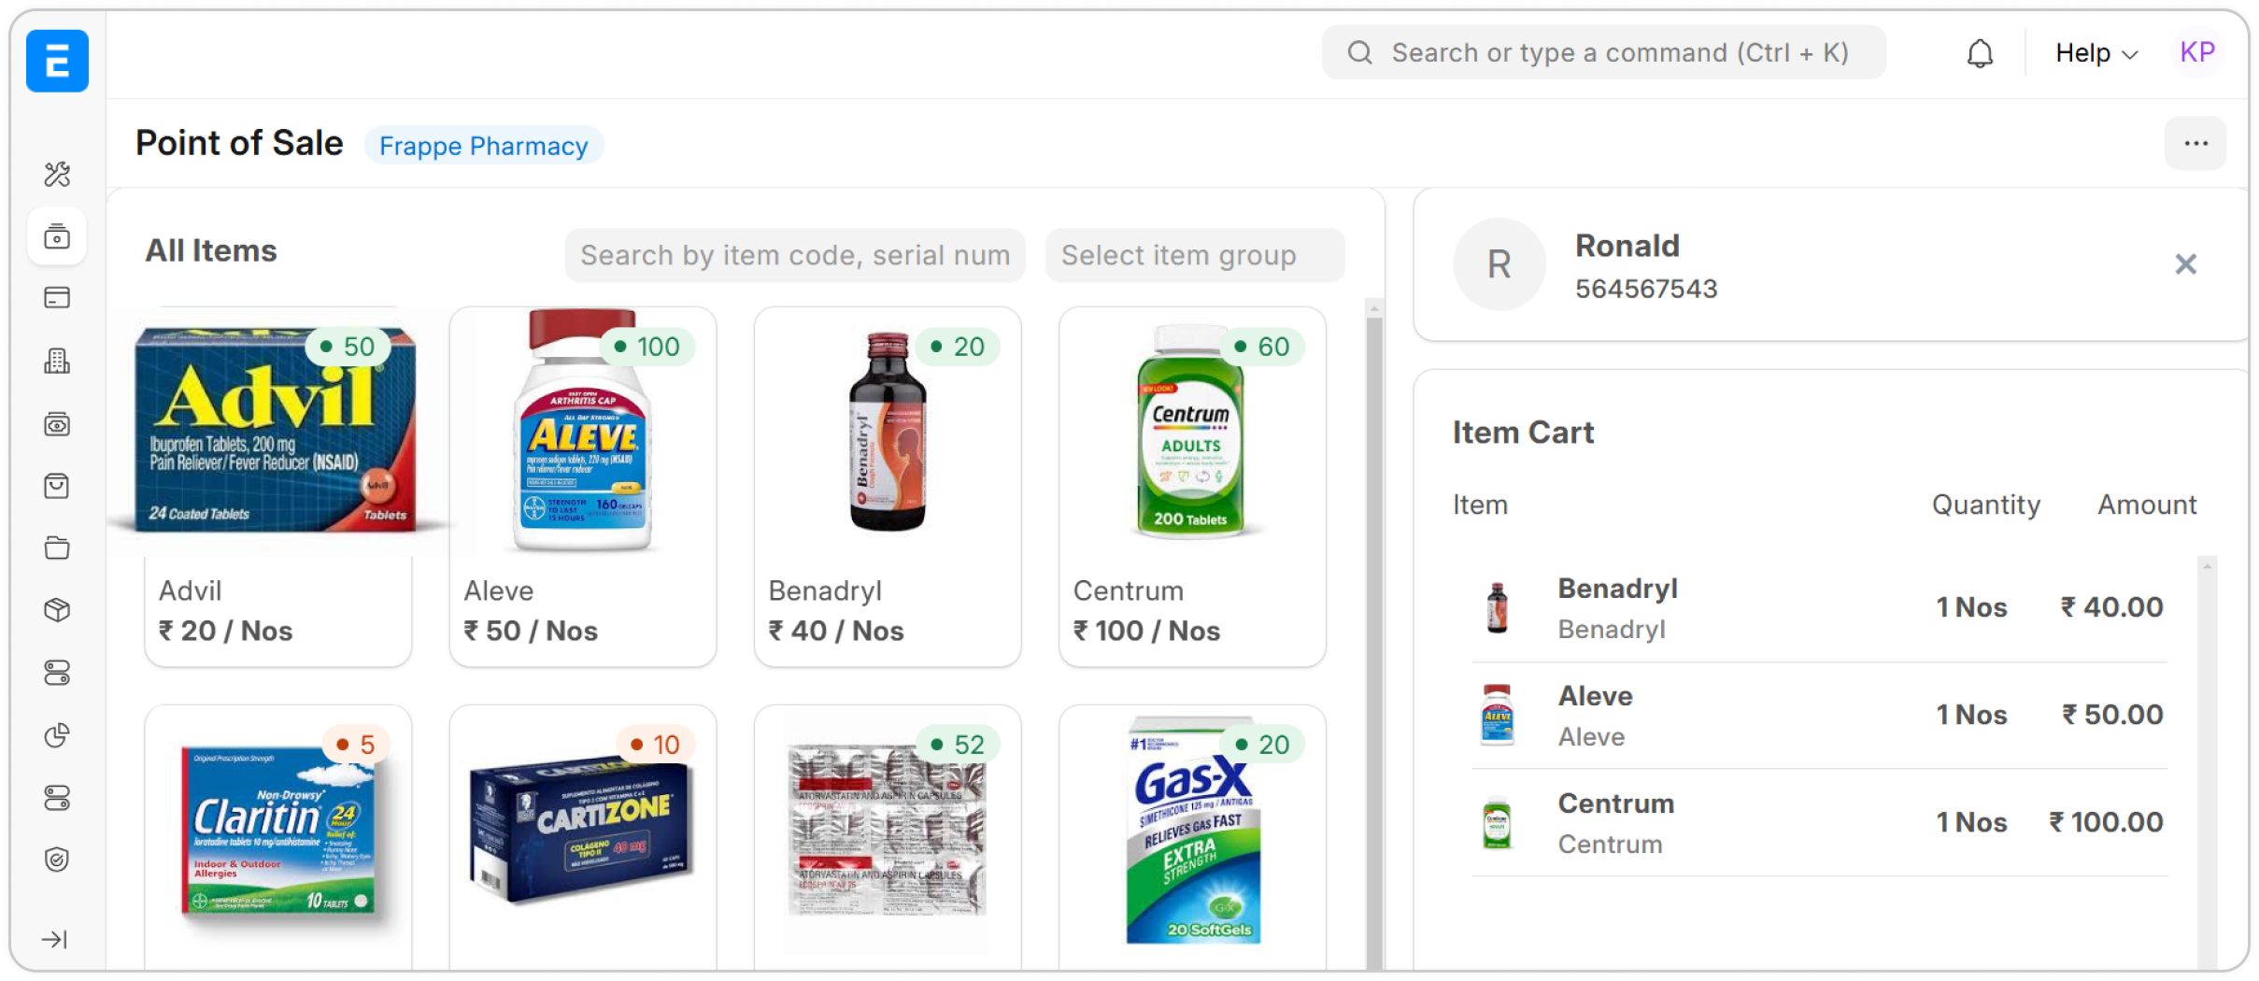
Task: Click the notification bell icon
Action: (x=1980, y=53)
